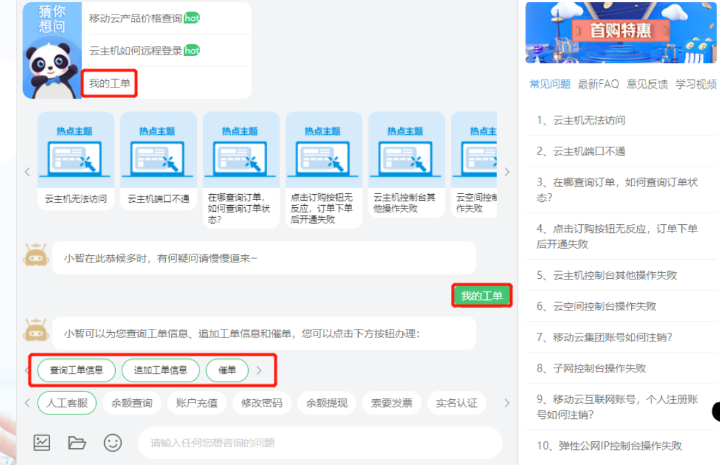Viewport: 720px width, 465px height.
Task: Switch to the 意见反馈 tab
Action: [x=647, y=84]
